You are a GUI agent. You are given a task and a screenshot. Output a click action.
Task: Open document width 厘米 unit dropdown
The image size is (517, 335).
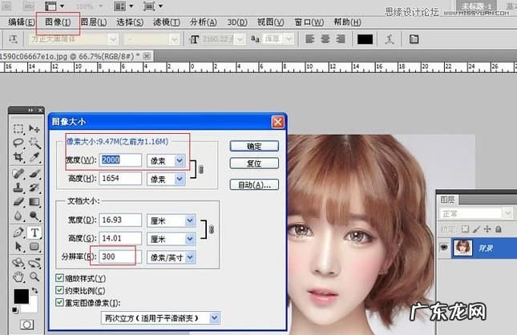tap(190, 220)
